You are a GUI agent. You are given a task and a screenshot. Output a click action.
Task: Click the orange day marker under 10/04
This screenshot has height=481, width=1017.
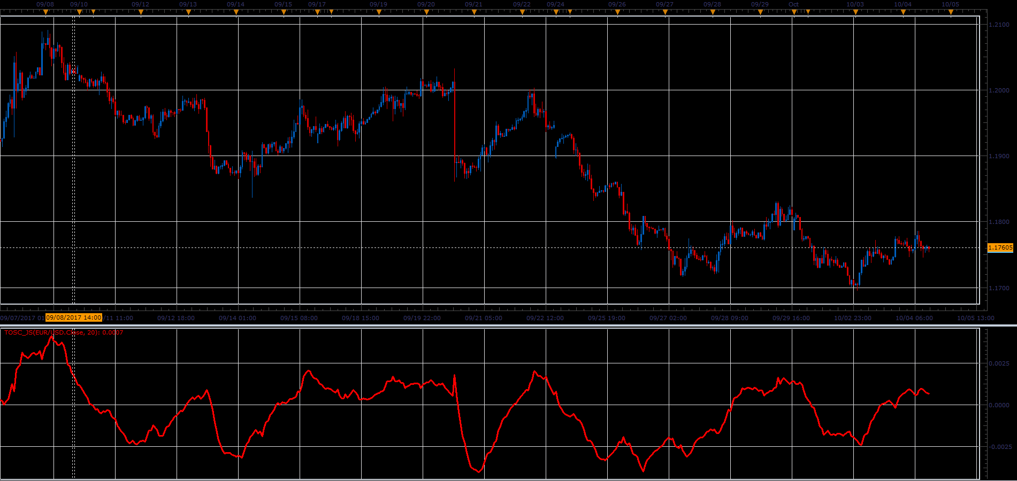(x=903, y=12)
